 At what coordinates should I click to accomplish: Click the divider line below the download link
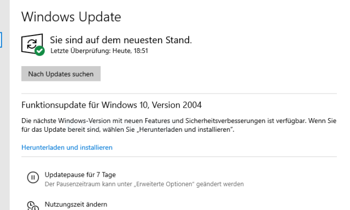click(x=179, y=156)
